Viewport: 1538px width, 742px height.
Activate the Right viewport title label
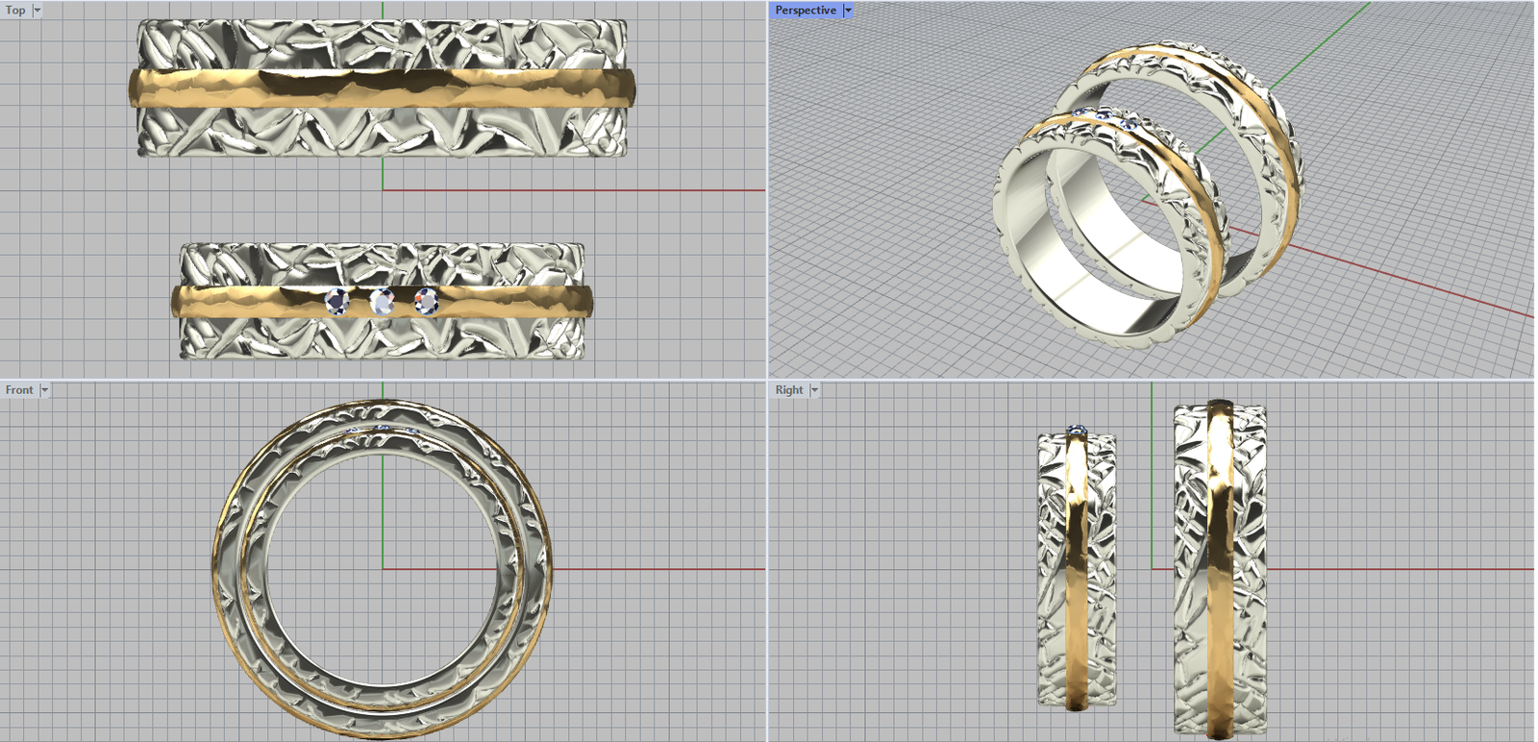click(789, 389)
